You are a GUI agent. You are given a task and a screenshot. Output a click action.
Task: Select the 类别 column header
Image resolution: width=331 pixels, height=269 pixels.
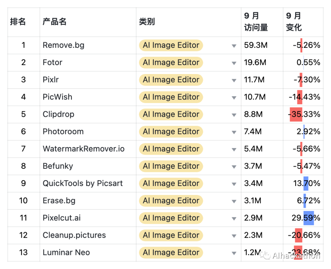147,22
